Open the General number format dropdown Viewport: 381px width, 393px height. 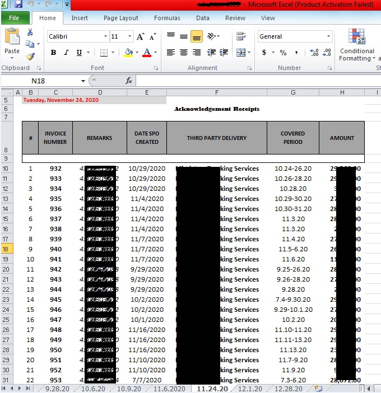(328, 36)
